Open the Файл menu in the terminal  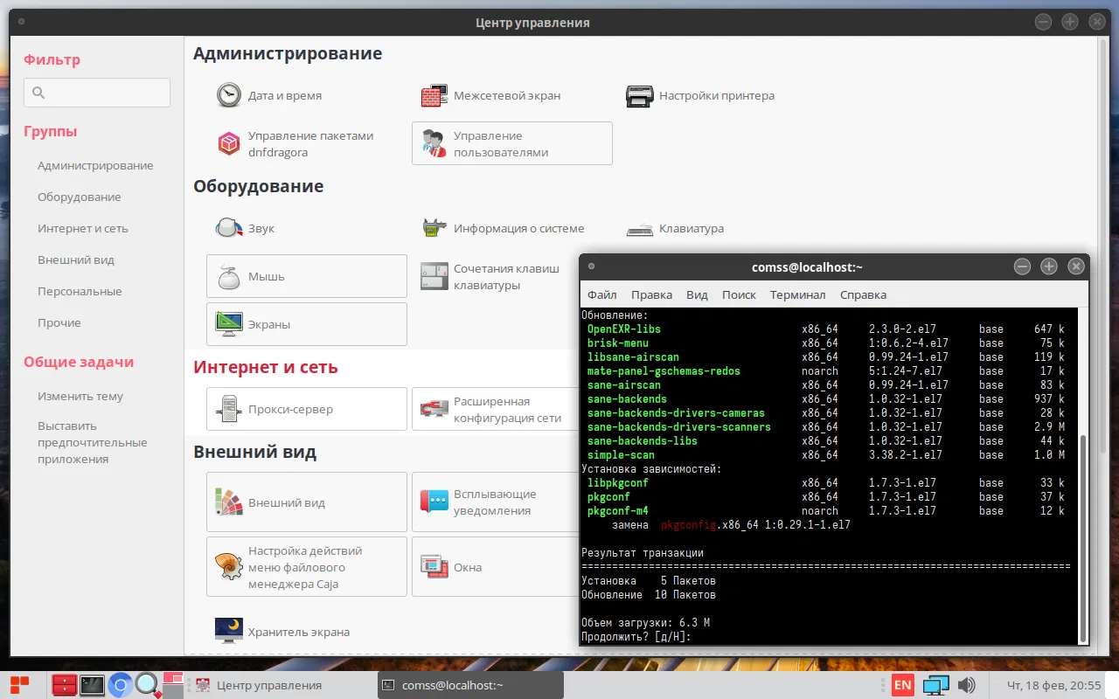602,294
